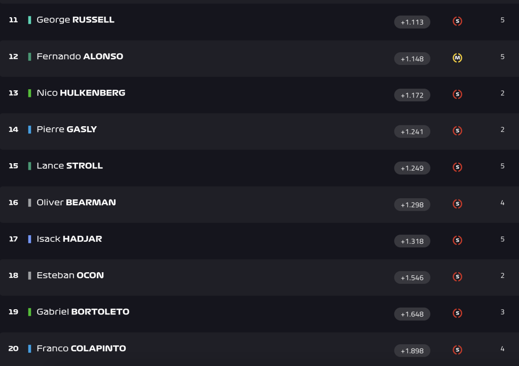This screenshot has width=519, height=366.
Task: Open Fernando Alonso's driver name
Action: tap(80, 57)
